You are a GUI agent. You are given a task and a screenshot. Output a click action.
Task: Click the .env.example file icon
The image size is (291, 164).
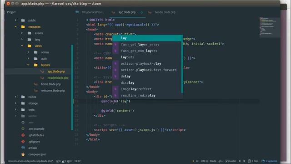pos(23,128)
